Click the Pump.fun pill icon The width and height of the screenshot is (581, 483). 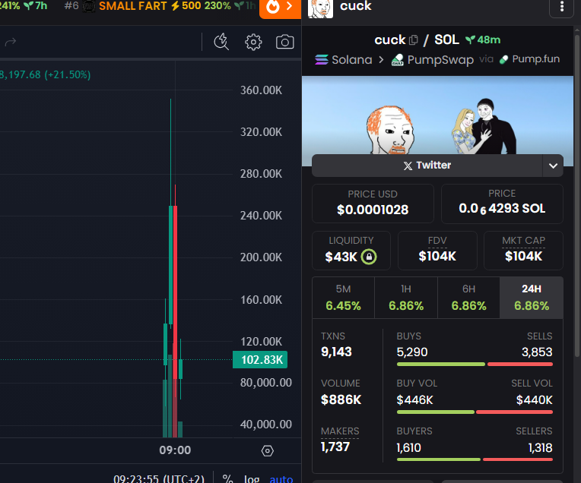(504, 59)
